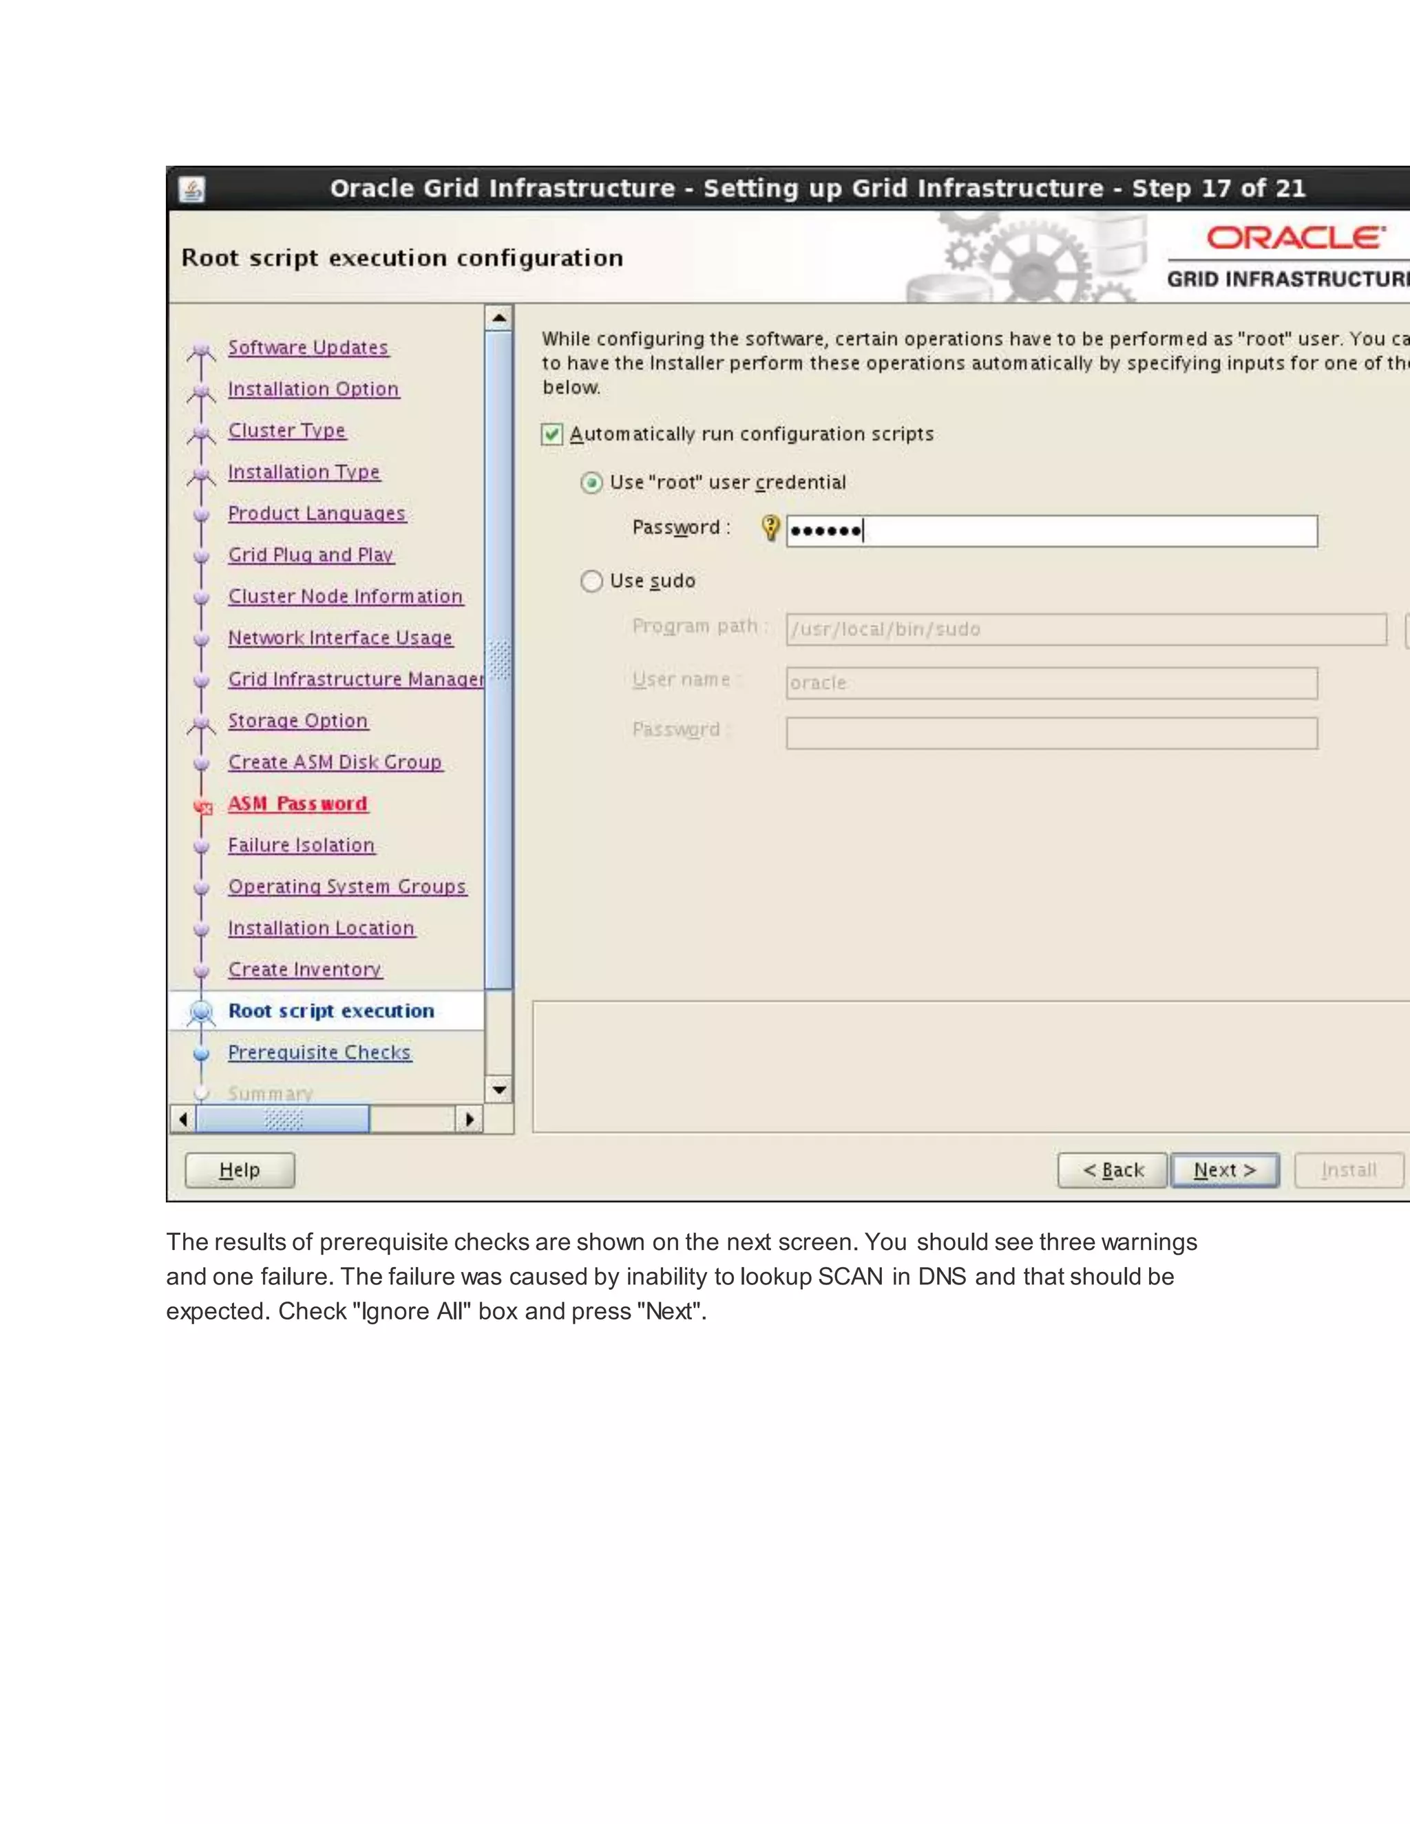
Task: Select Use "root" user credential option
Action: click(591, 482)
